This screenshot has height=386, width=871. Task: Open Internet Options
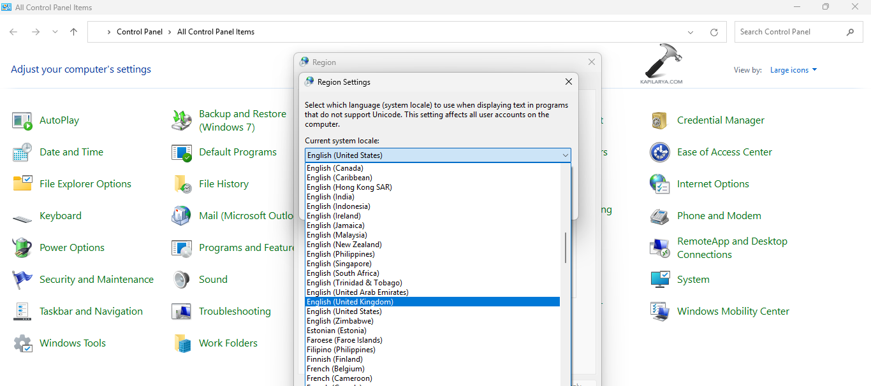pos(713,183)
